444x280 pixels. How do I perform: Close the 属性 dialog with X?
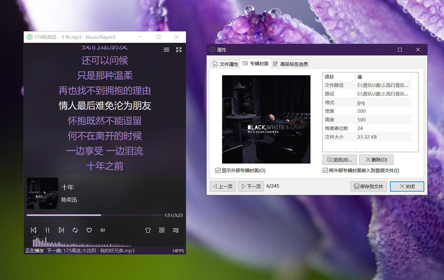coord(418,50)
